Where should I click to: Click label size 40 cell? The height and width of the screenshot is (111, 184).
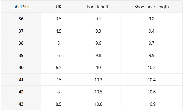(x=21, y=68)
